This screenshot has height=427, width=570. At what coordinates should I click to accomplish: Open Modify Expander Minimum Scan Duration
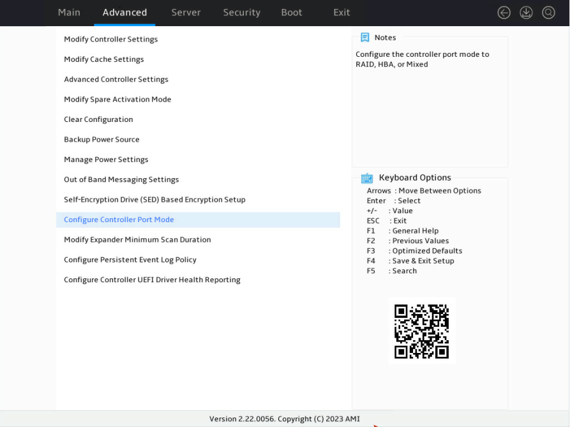(198, 240)
